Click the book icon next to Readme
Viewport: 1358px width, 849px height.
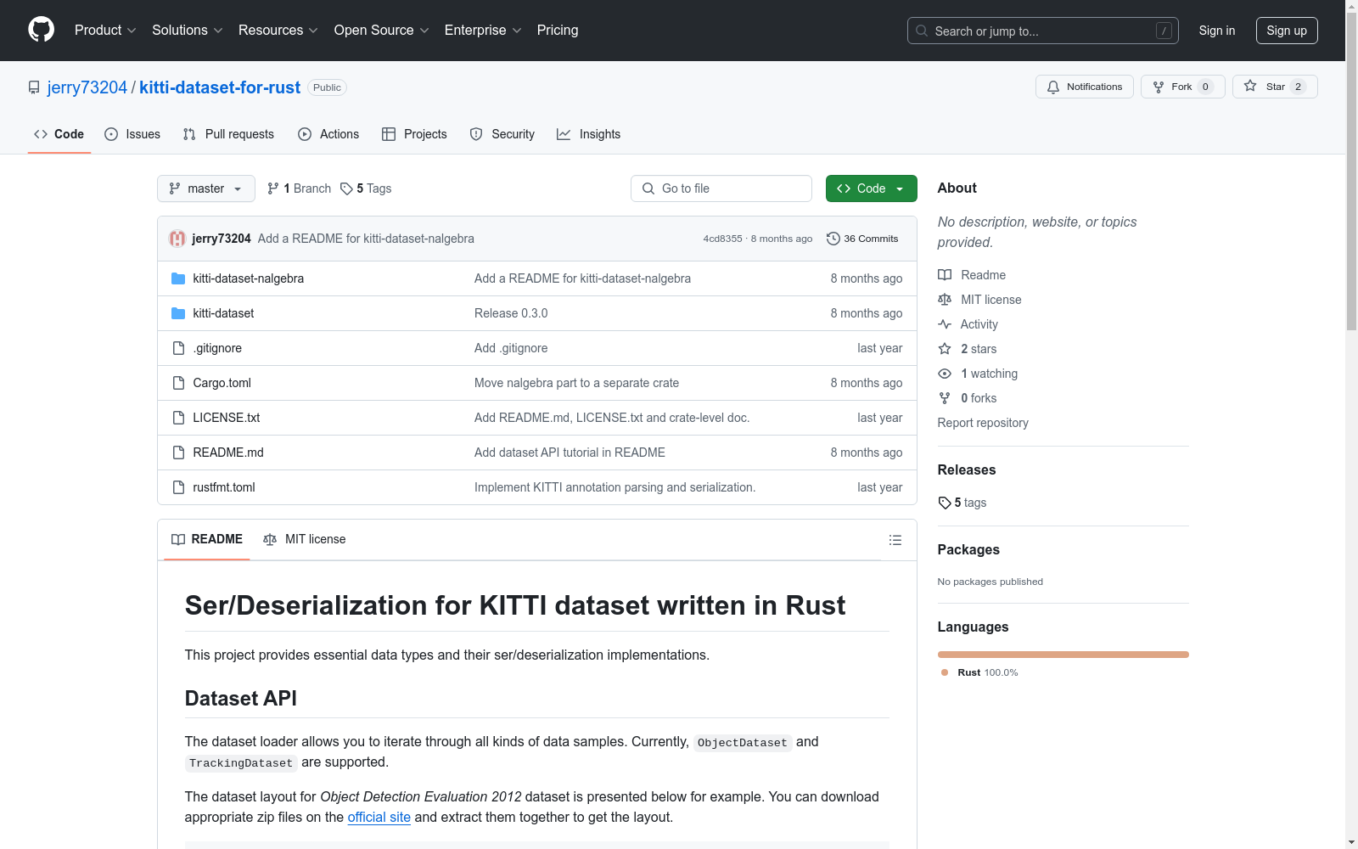click(945, 275)
